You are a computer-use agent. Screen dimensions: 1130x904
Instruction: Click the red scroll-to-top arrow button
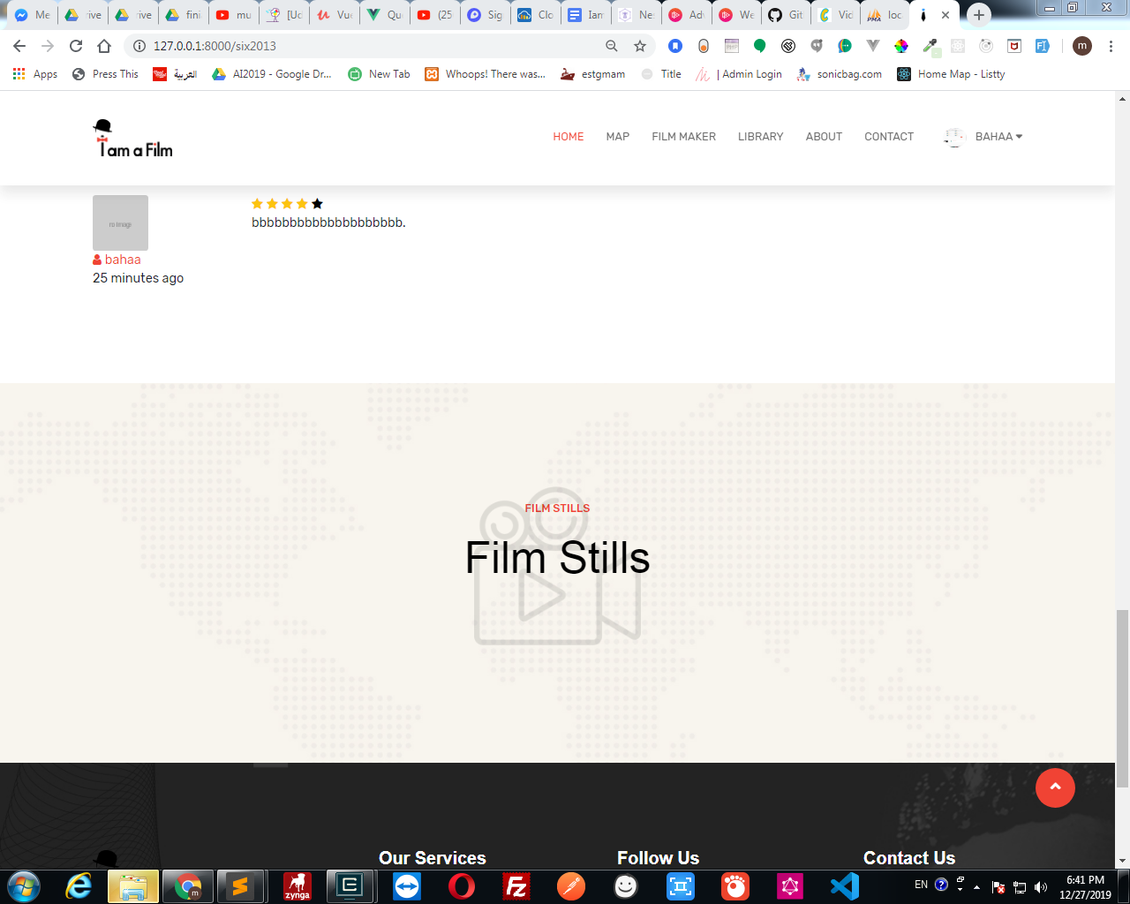click(x=1055, y=787)
